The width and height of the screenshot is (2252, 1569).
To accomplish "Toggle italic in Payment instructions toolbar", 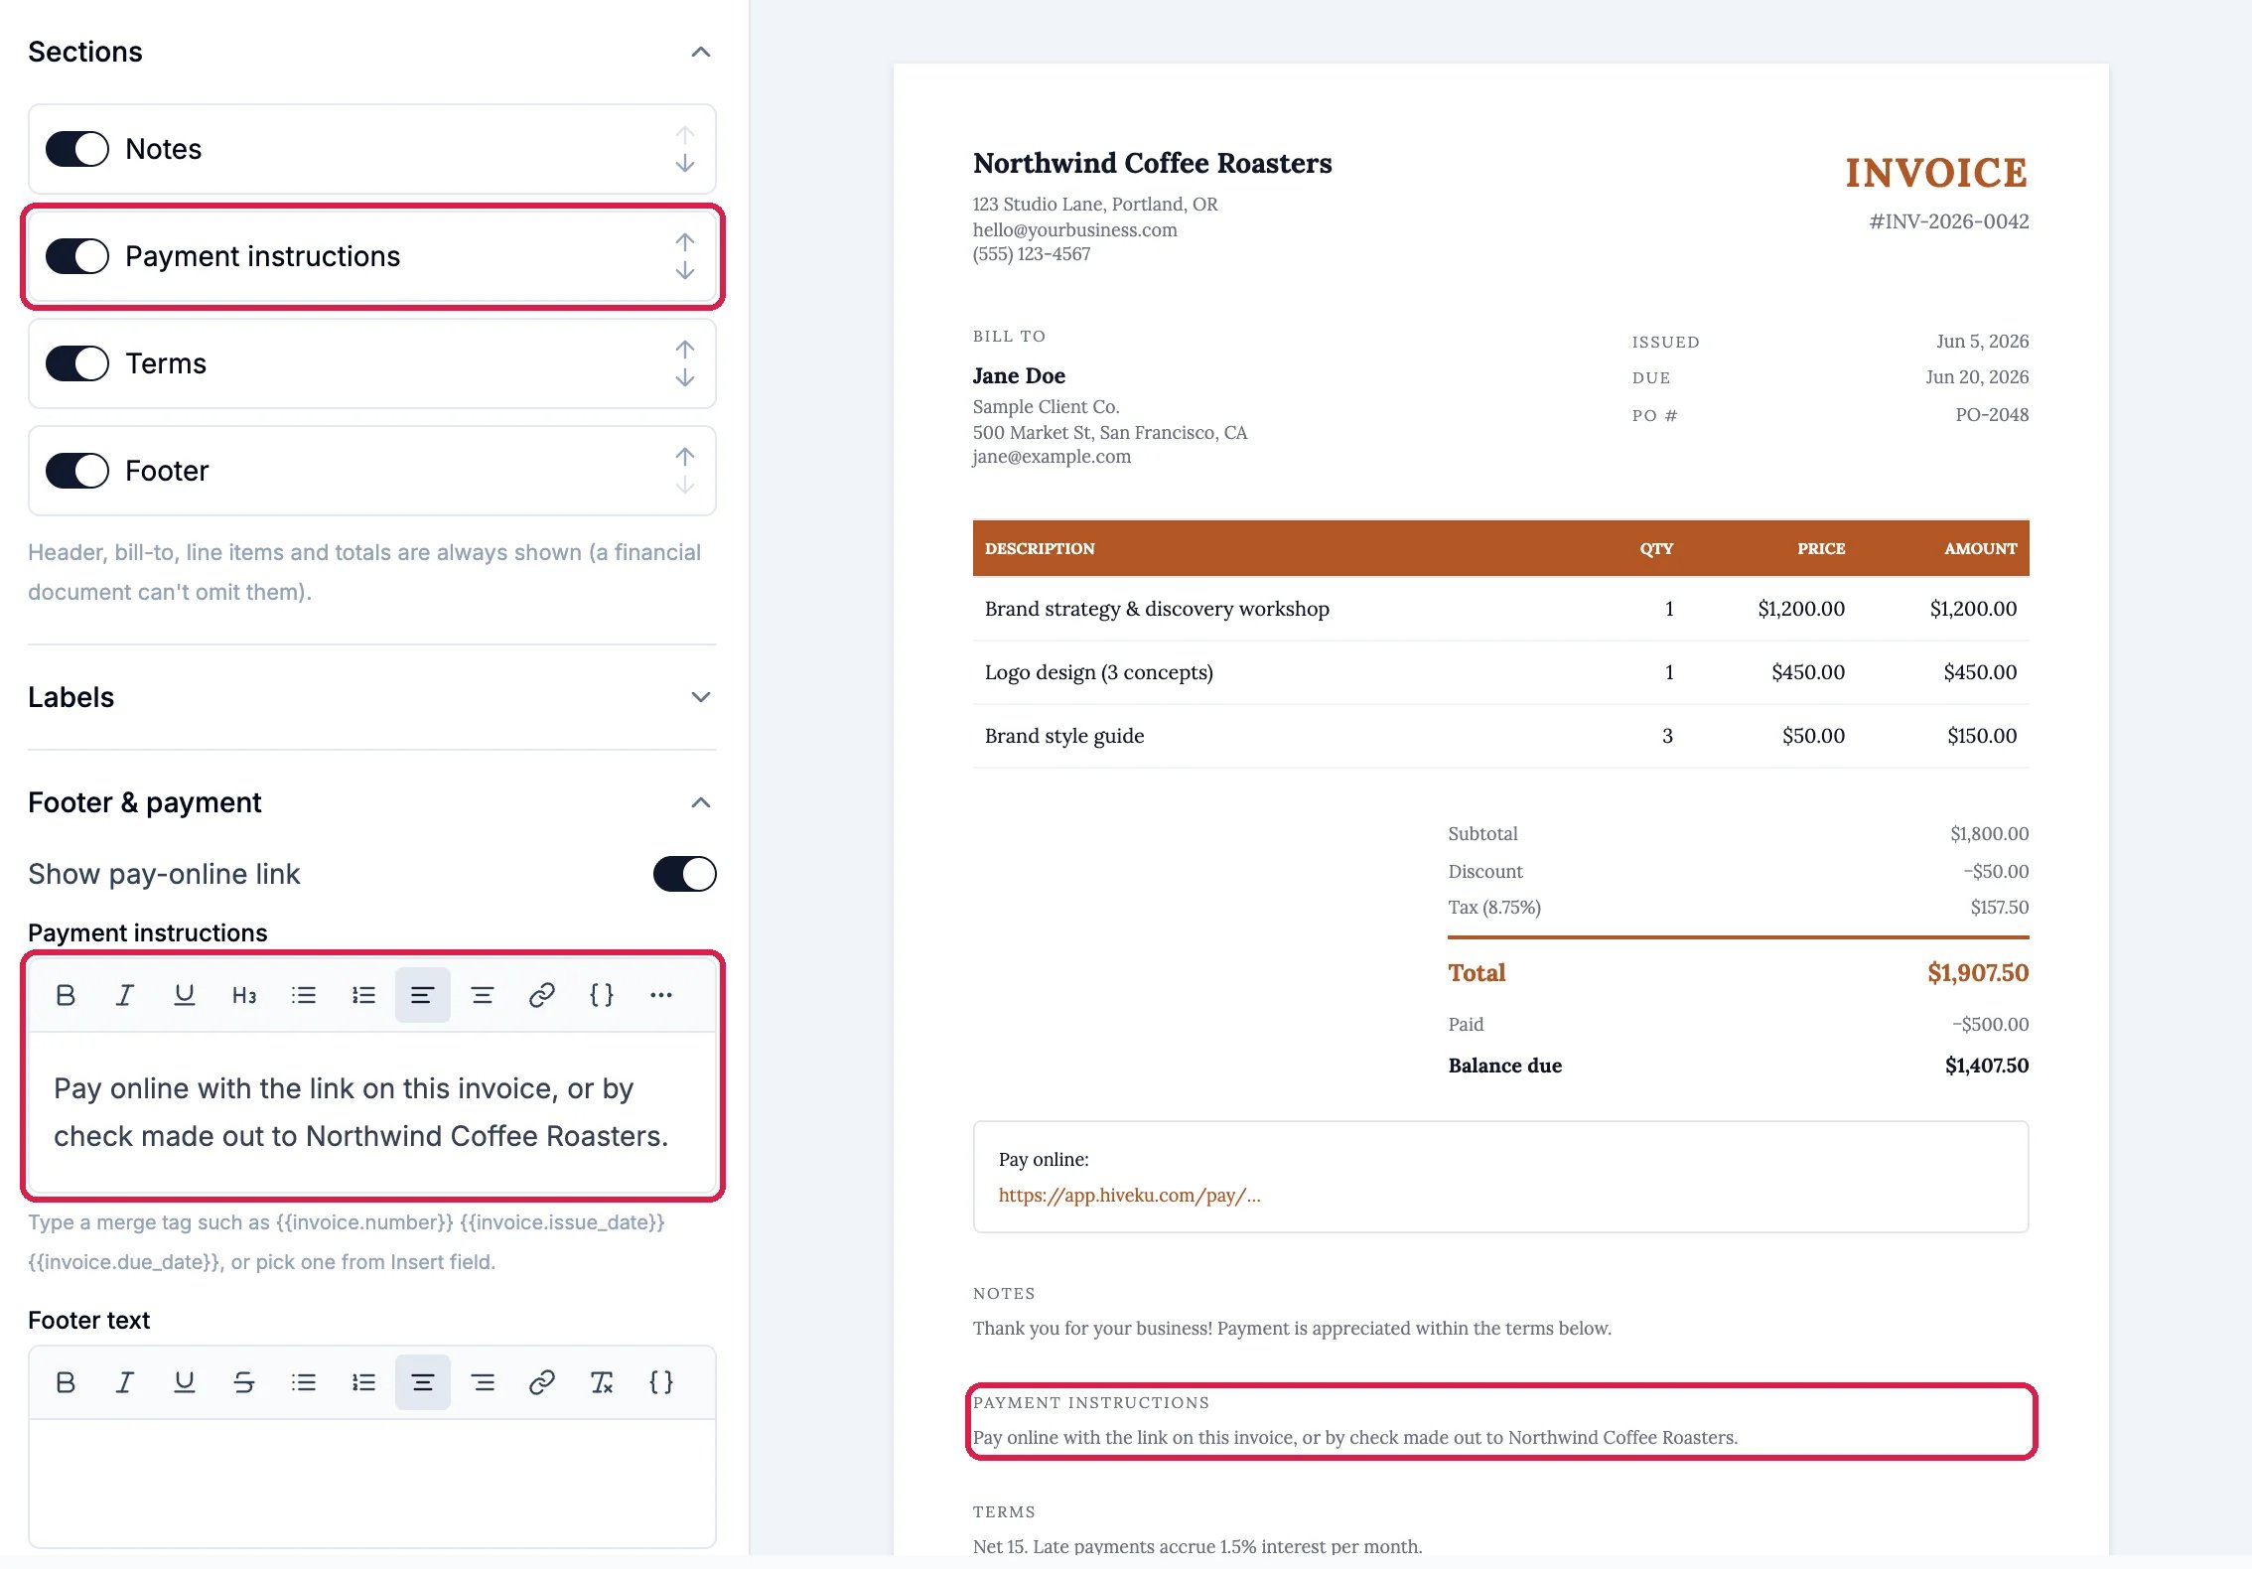I will tap(125, 995).
